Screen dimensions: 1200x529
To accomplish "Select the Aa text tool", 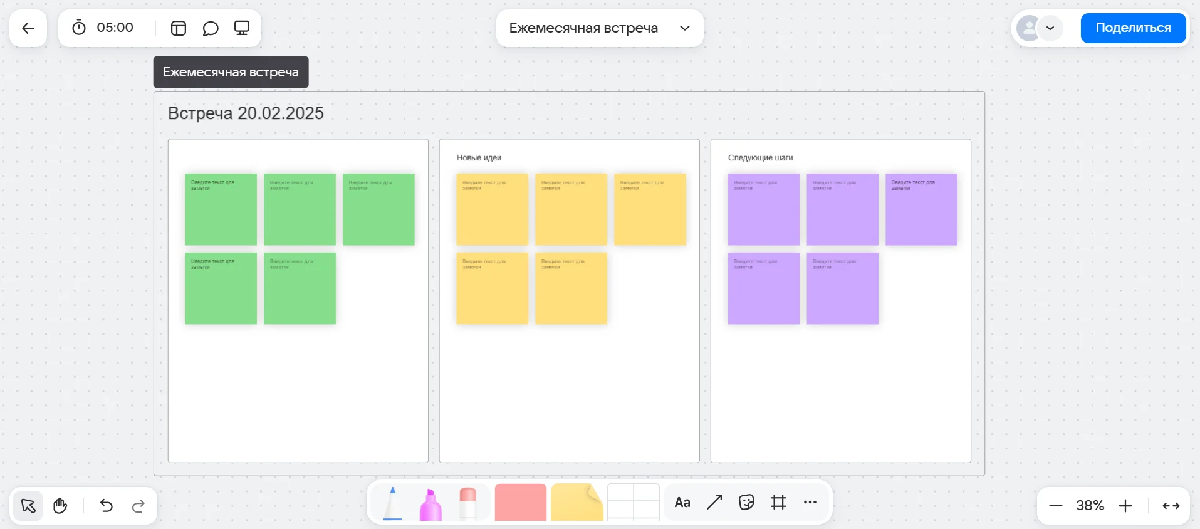I will 682,502.
